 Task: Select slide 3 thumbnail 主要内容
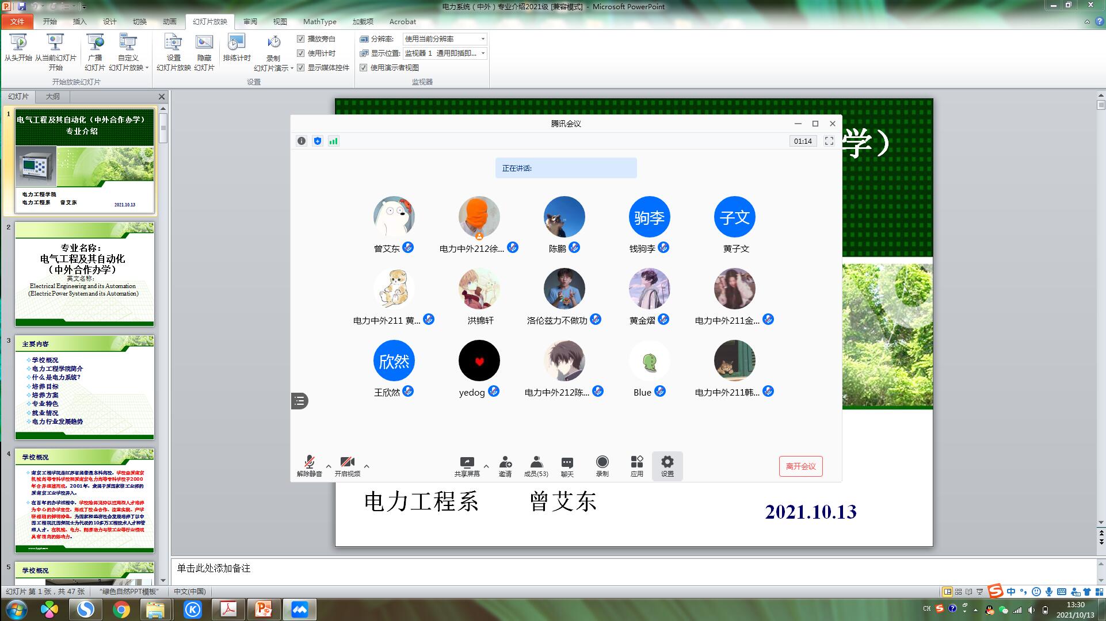coord(85,388)
